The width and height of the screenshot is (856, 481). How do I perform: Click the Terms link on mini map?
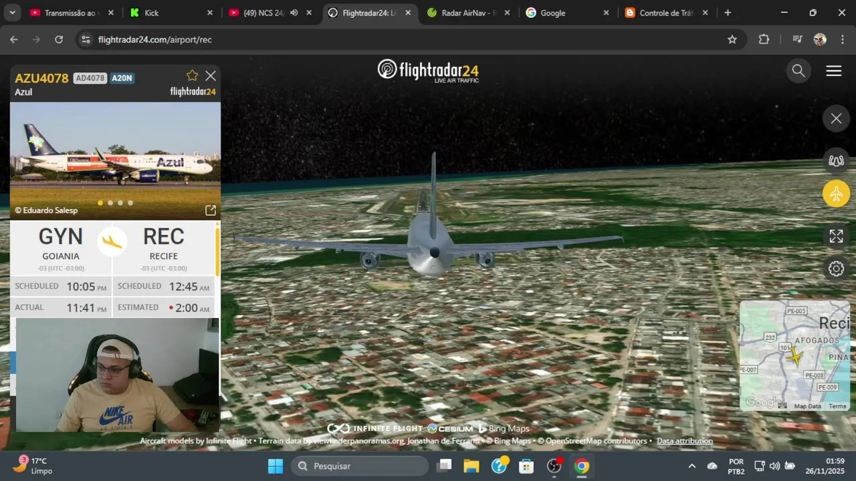pyautogui.click(x=837, y=406)
